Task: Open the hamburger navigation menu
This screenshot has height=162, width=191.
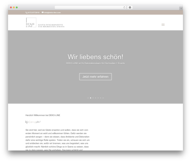Action: pos(163,25)
